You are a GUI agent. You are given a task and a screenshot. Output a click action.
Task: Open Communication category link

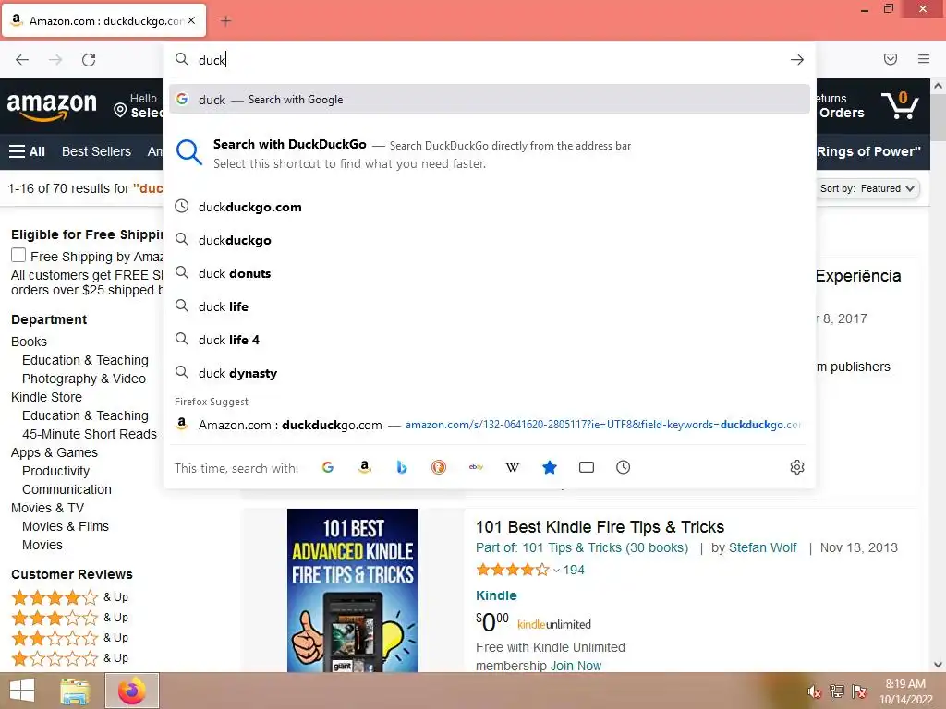click(x=67, y=489)
